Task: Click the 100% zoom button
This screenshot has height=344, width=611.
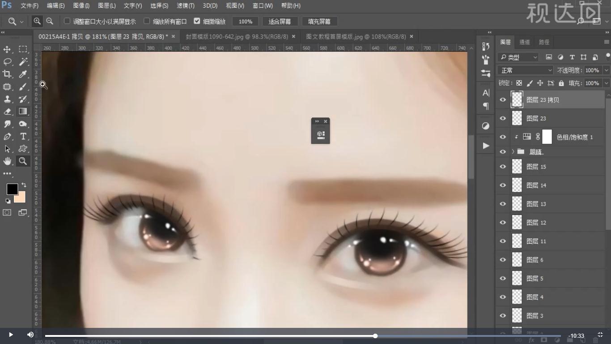Action: (x=245, y=21)
